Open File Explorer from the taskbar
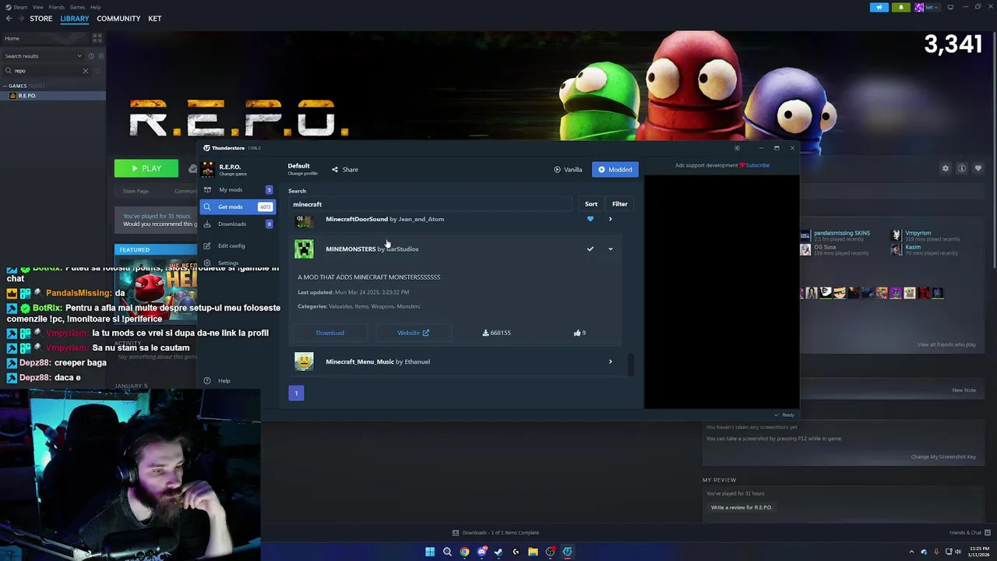 [533, 552]
